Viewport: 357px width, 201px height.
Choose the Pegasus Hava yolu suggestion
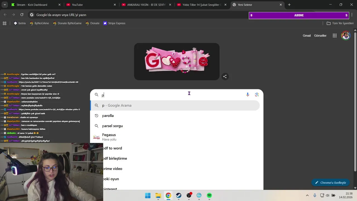pos(175,137)
